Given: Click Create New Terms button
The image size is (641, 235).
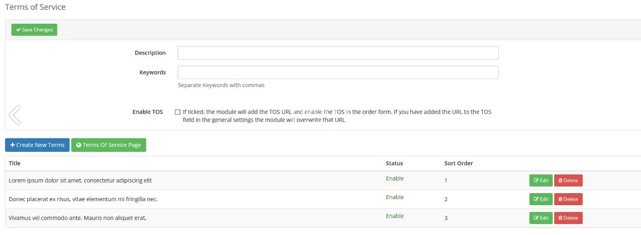Looking at the screenshot, I should [x=37, y=145].
